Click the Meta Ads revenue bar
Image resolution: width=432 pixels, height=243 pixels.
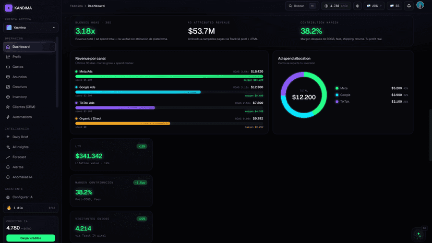click(x=169, y=76)
